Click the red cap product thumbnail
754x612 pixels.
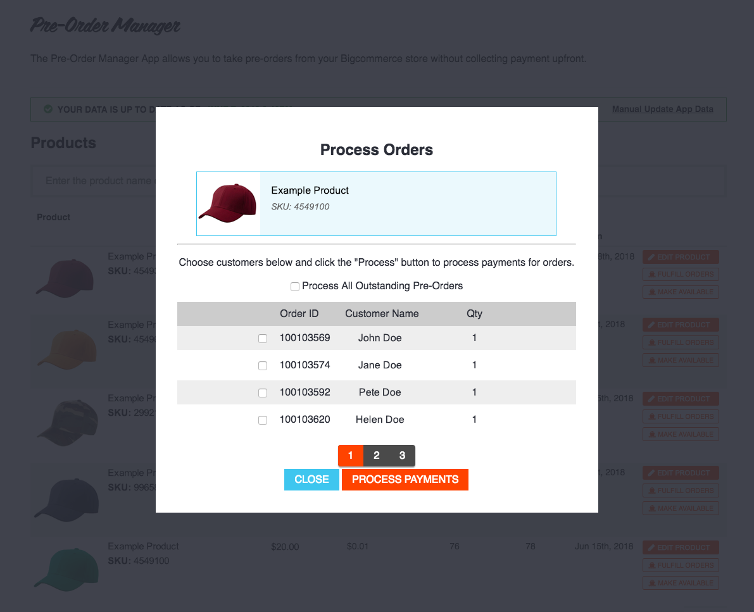(x=229, y=203)
